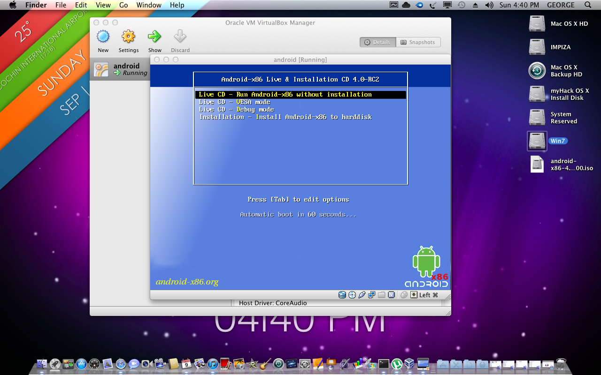The height and width of the screenshot is (375, 601).
Task: Click the android [Running] window title bar
Action: click(300, 60)
